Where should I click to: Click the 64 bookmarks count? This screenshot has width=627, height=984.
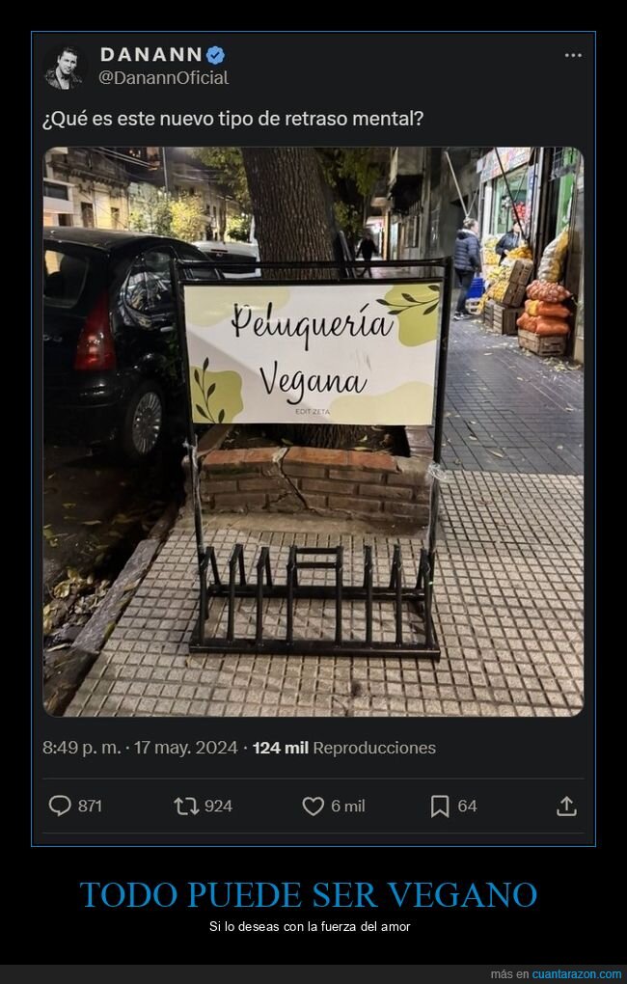click(467, 806)
